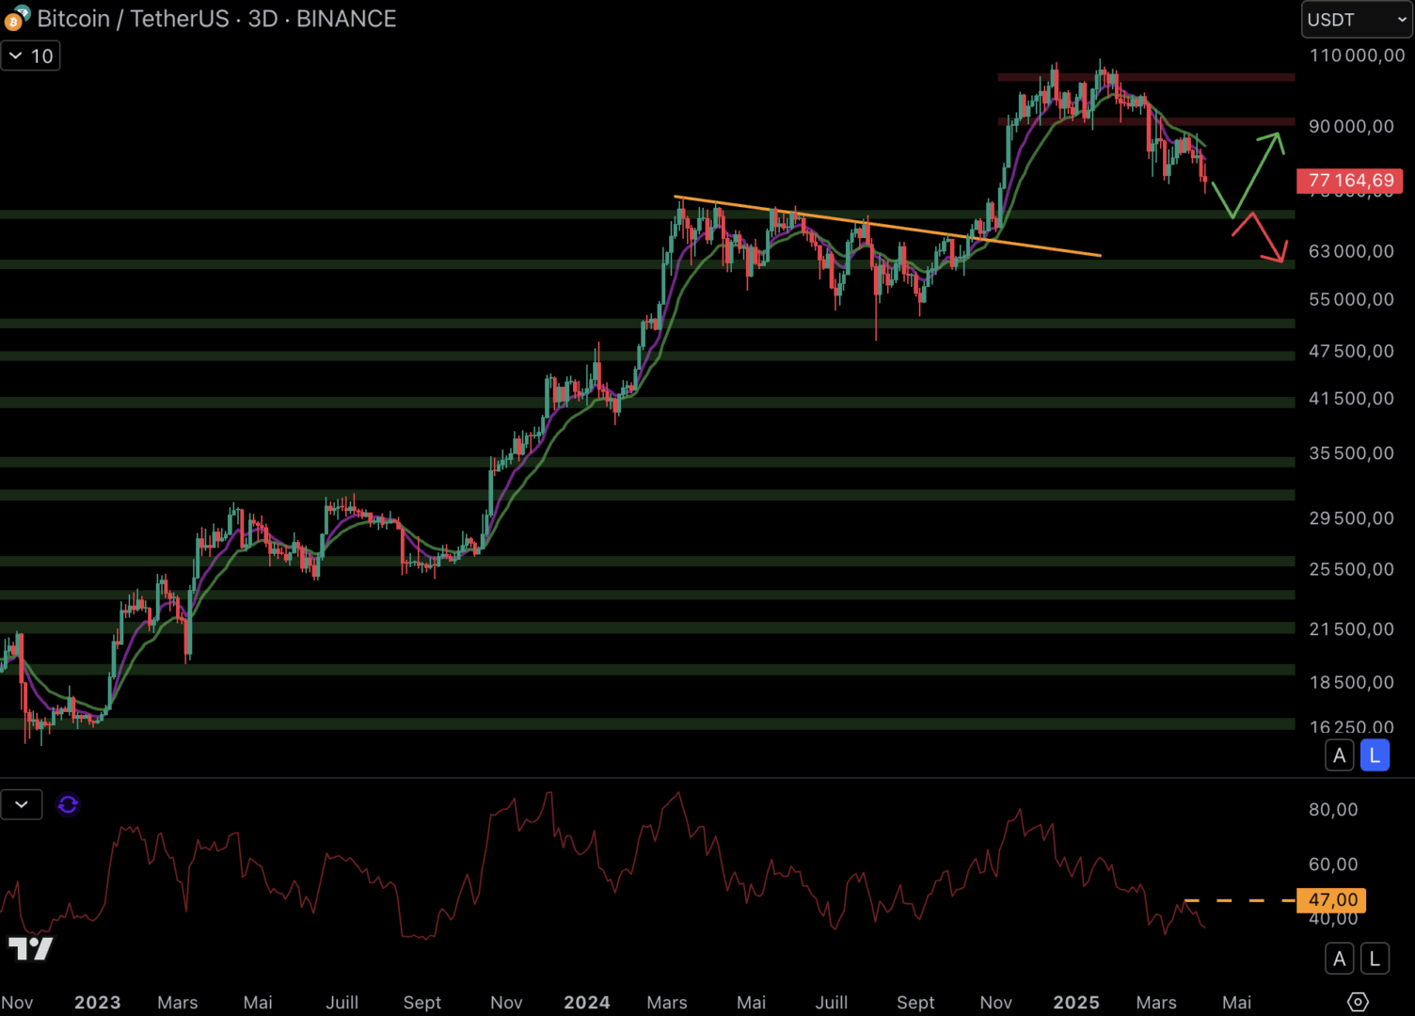
Task: Click the 90 000,00 price axis label
Action: [1351, 126]
